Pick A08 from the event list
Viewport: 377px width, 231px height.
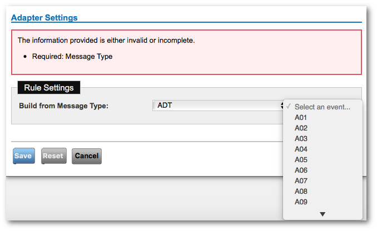click(x=301, y=192)
